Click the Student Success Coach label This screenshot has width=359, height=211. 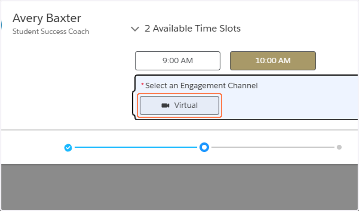(x=51, y=31)
